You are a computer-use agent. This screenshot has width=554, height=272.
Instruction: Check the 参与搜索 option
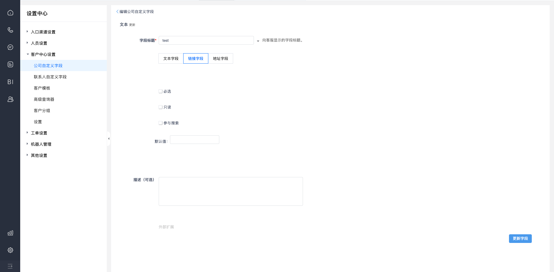160,123
